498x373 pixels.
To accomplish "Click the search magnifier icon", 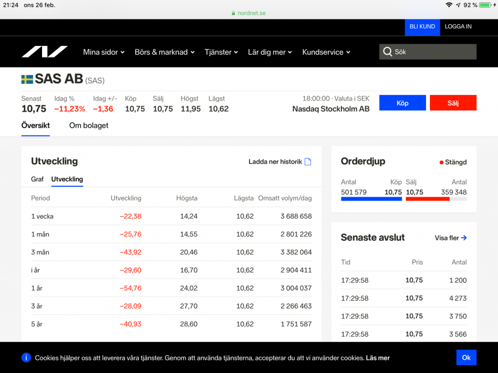I will pos(387,52).
